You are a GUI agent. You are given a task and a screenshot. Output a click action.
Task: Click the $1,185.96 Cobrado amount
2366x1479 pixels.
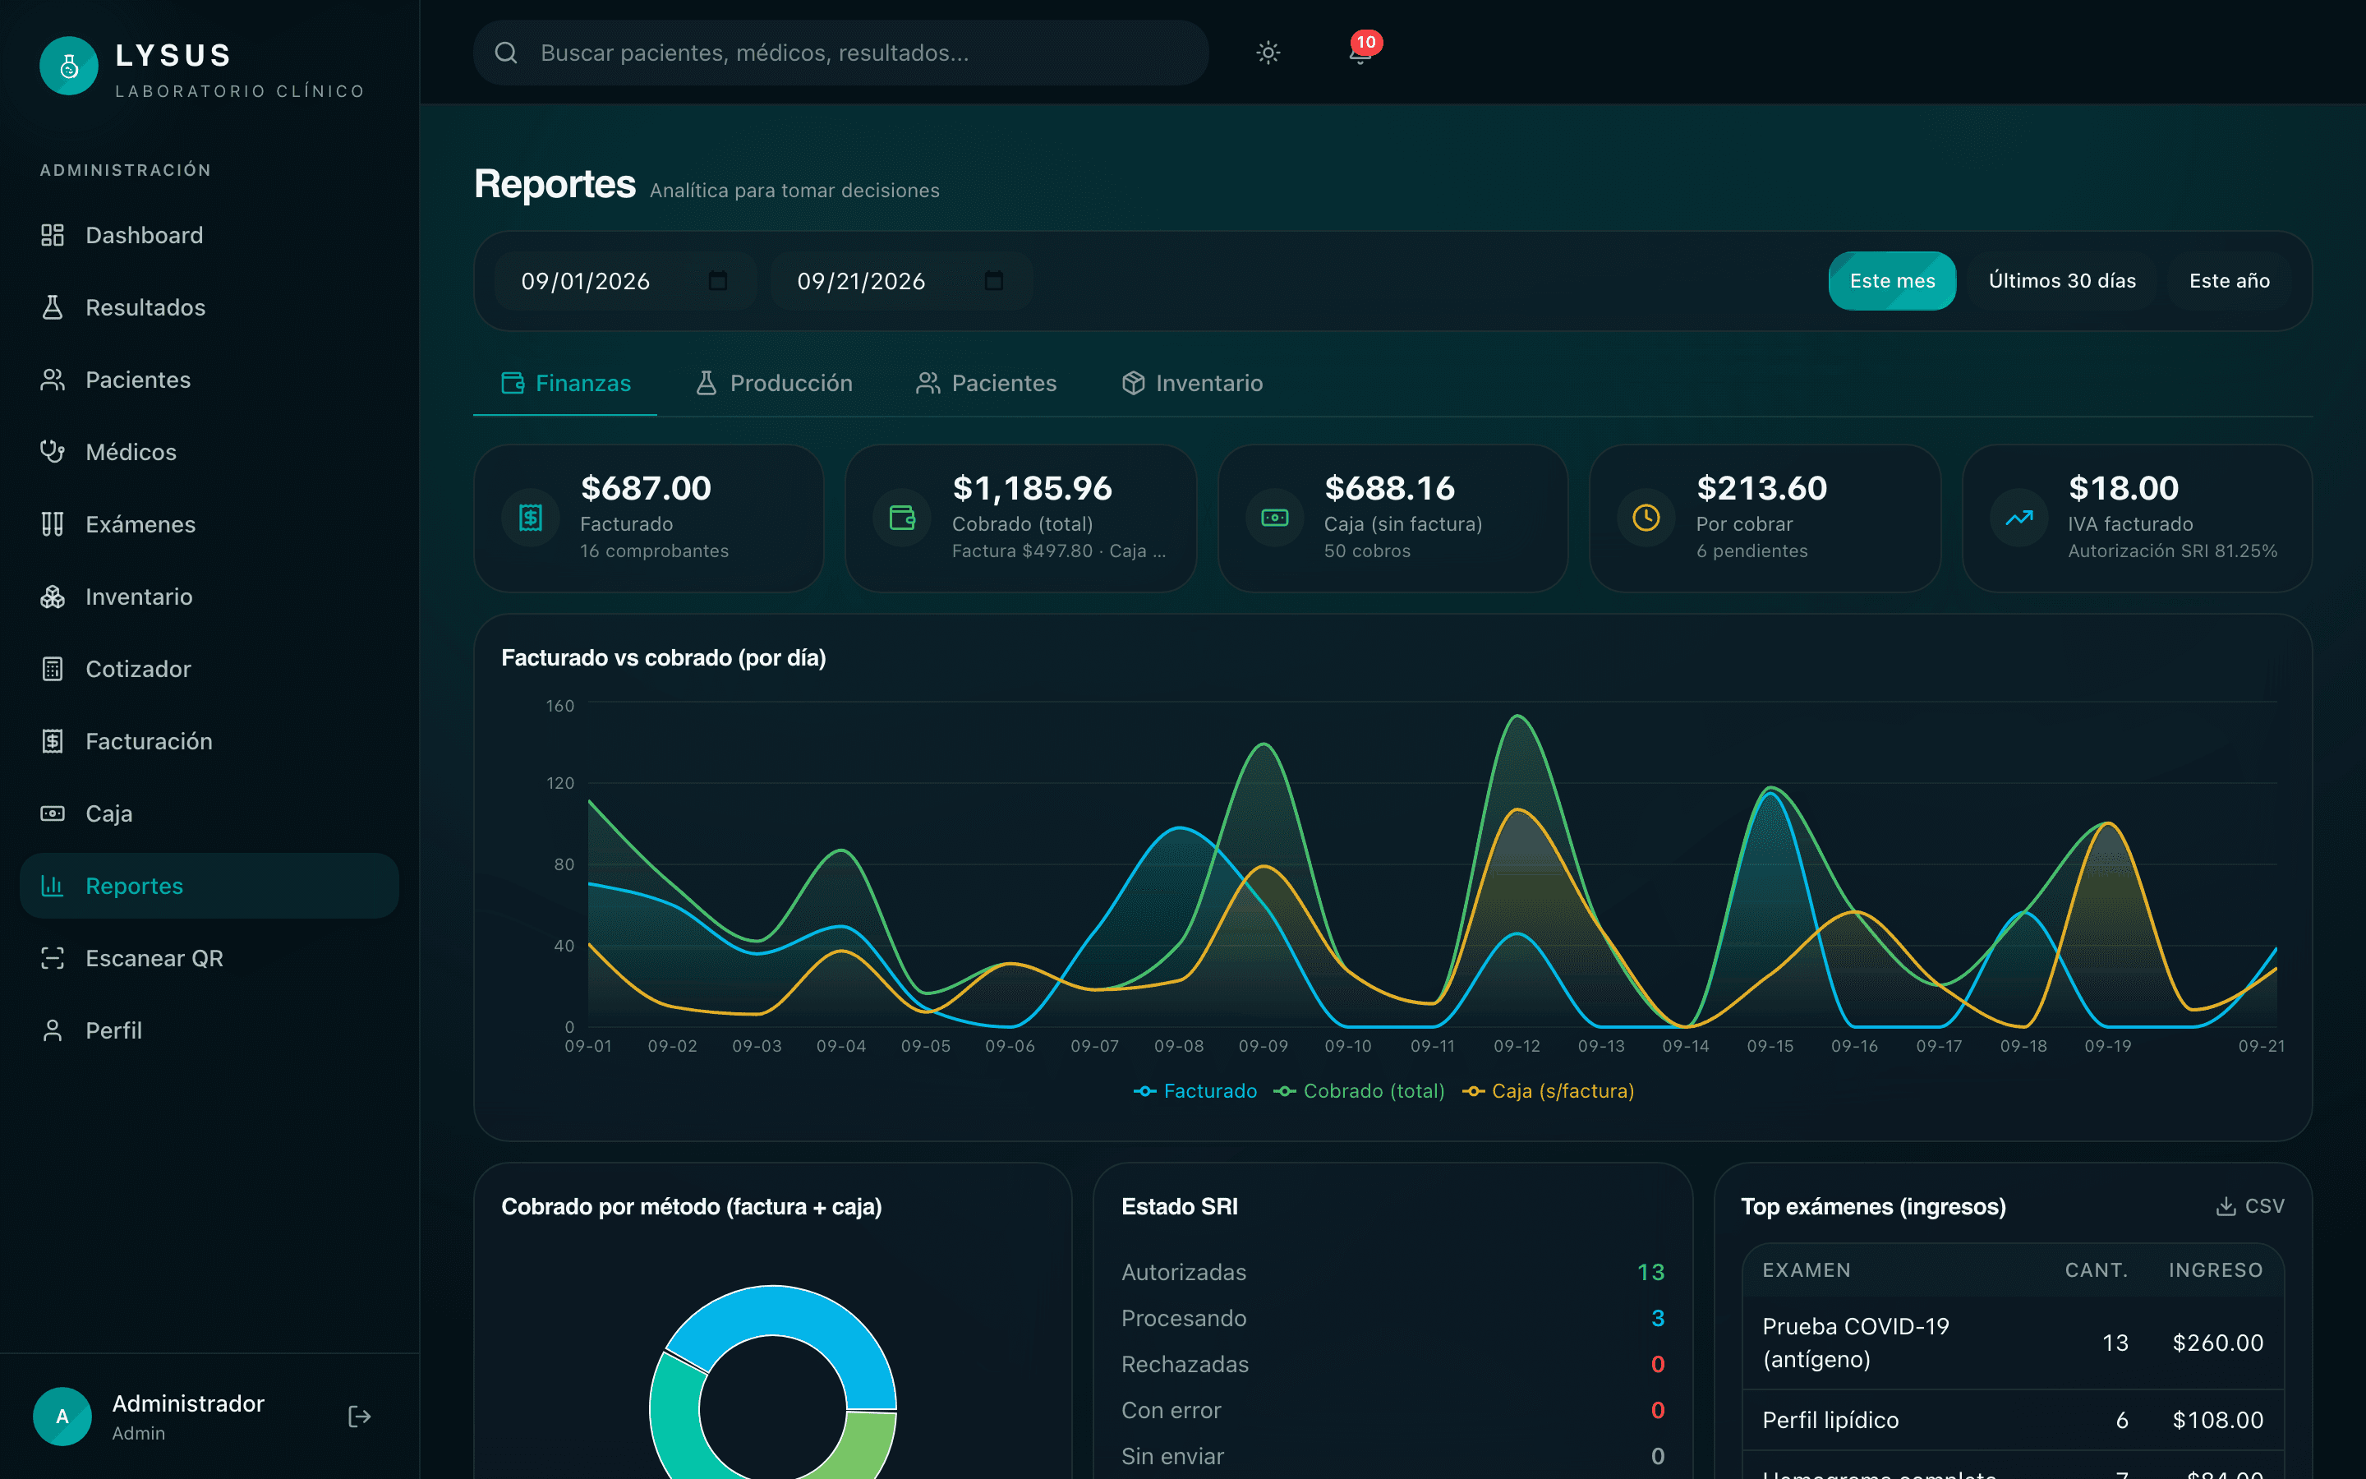click(x=1033, y=488)
